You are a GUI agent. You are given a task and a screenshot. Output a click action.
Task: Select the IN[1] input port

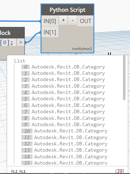(50, 32)
